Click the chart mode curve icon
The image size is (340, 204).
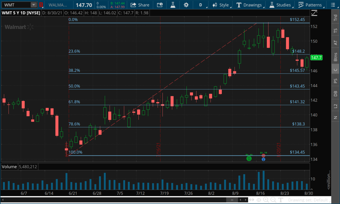(x=314, y=13)
